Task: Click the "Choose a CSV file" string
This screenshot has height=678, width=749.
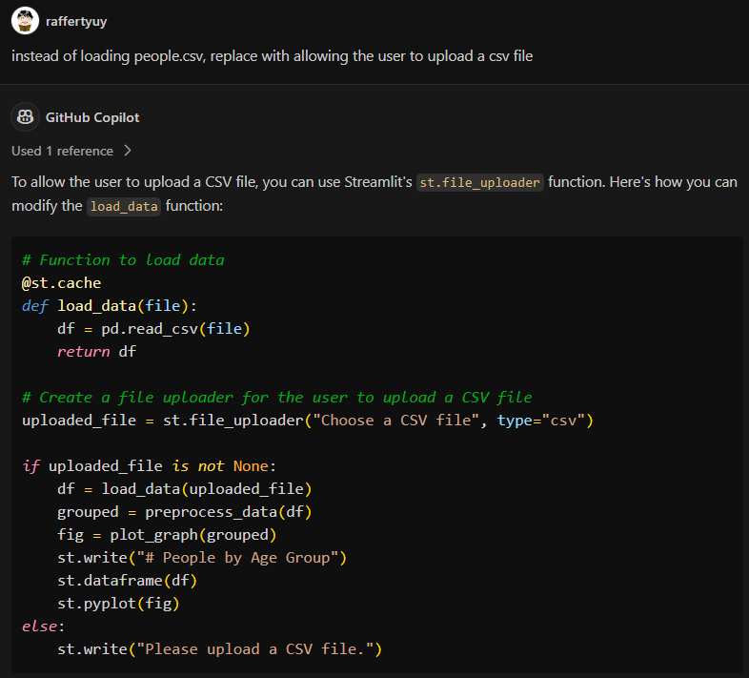Action: click(x=397, y=421)
